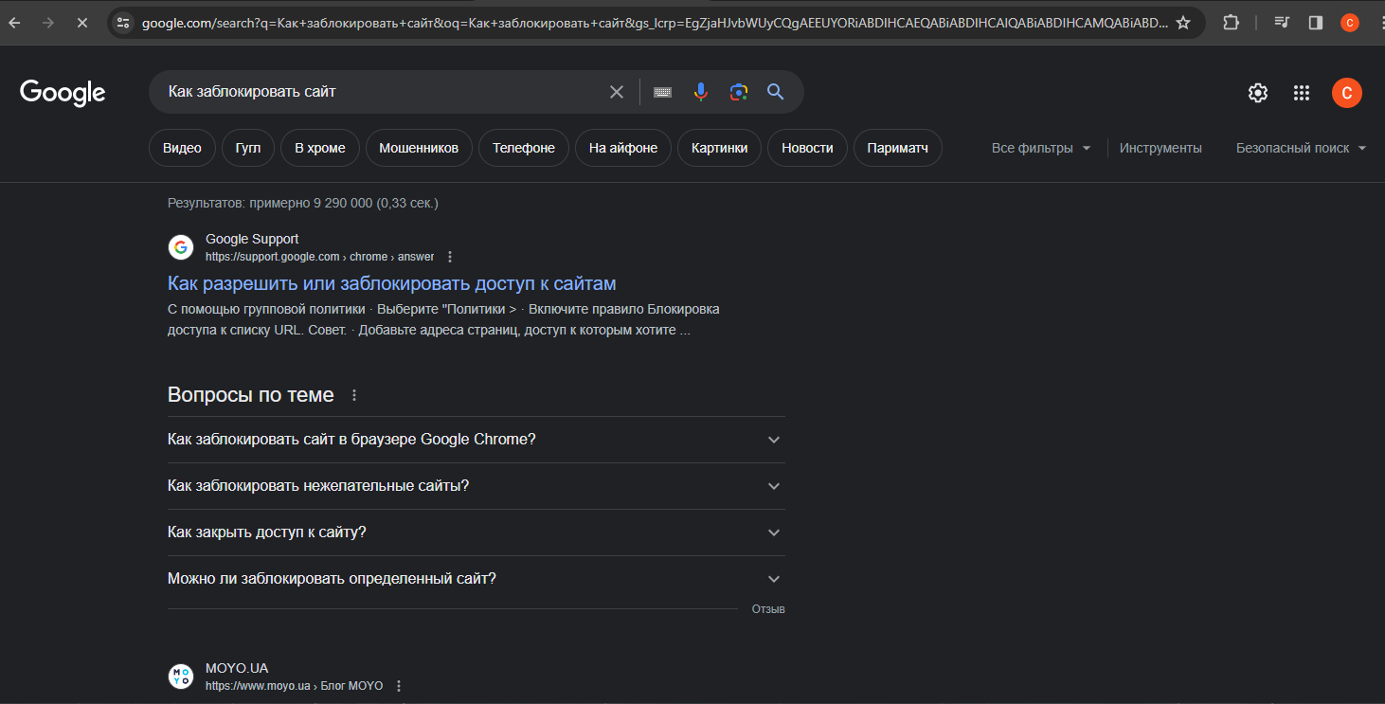
Task: Select the "Картинки" filter chip
Action: (x=719, y=148)
